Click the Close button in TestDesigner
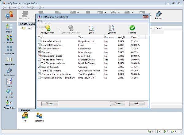Screen dimensions: 184x135 117,103
